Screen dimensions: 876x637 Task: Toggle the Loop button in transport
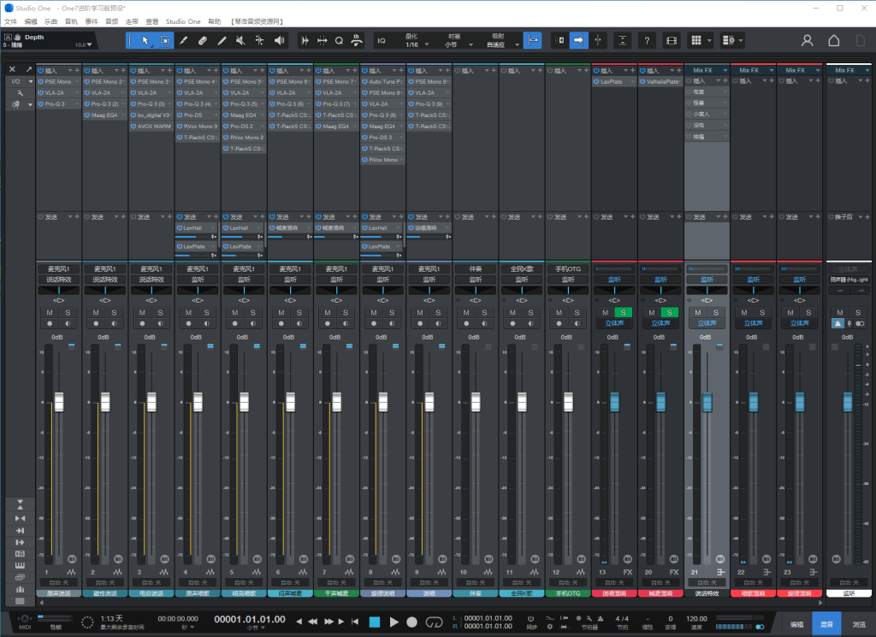pos(434,622)
